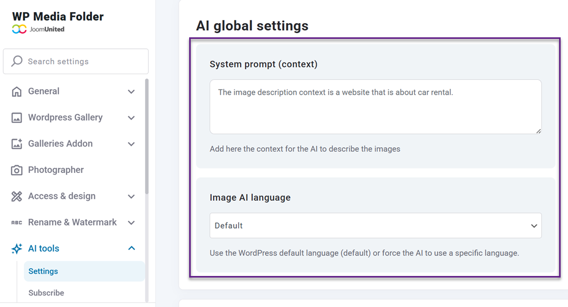Expand the Access & design section
568x307 pixels.
(x=131, y=196)
